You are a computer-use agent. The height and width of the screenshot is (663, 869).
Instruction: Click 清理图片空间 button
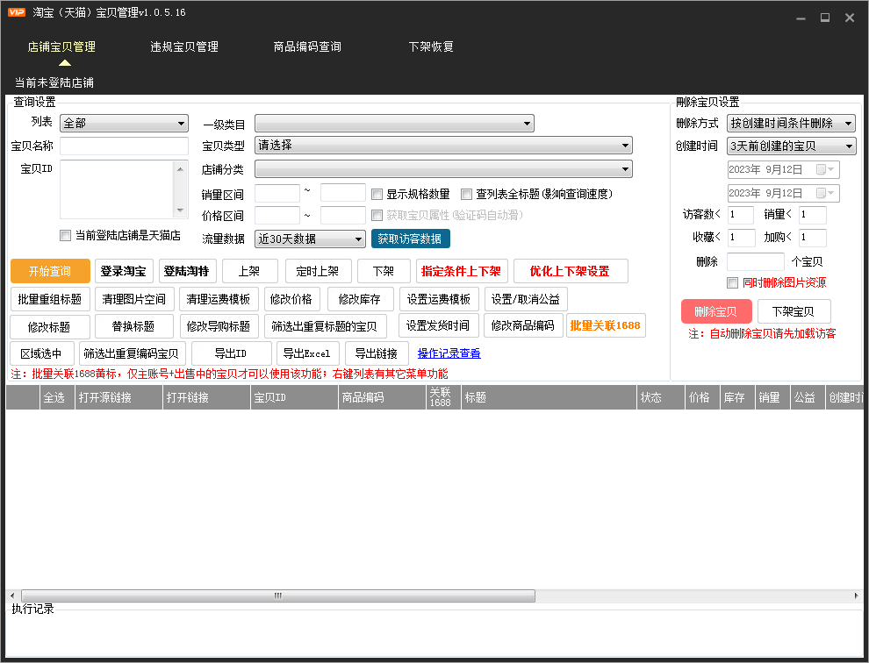click(x=134, y=299)
